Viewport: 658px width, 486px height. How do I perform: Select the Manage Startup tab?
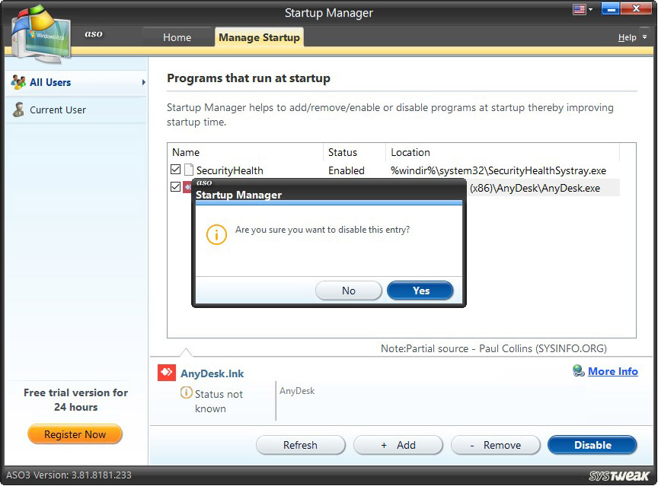pyautogui.click(x=259, y=37)
